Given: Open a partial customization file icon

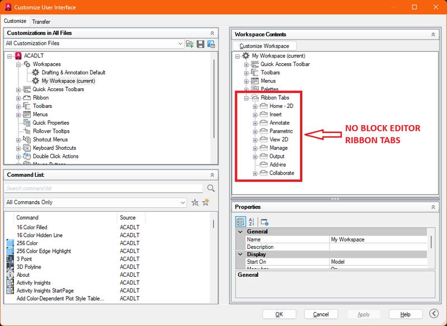Looking at the screenshot, I should (x=189, y=44).
